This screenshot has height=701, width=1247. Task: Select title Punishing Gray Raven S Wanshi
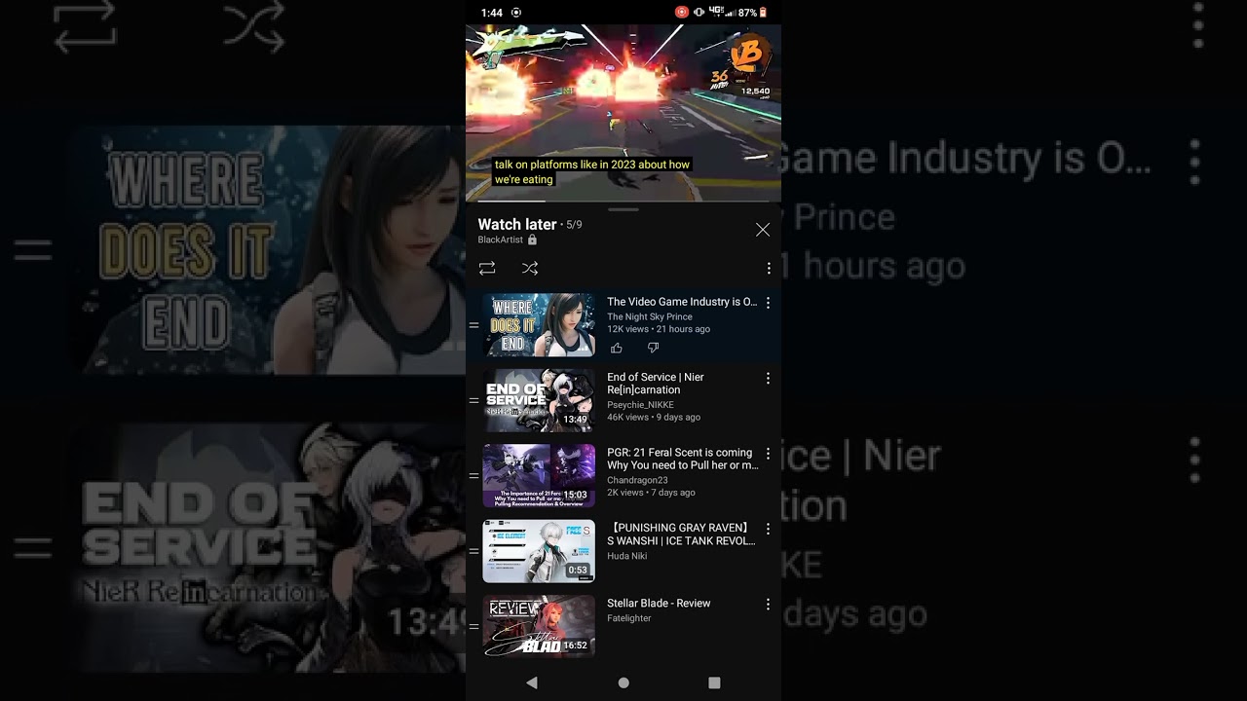[682, 535]
